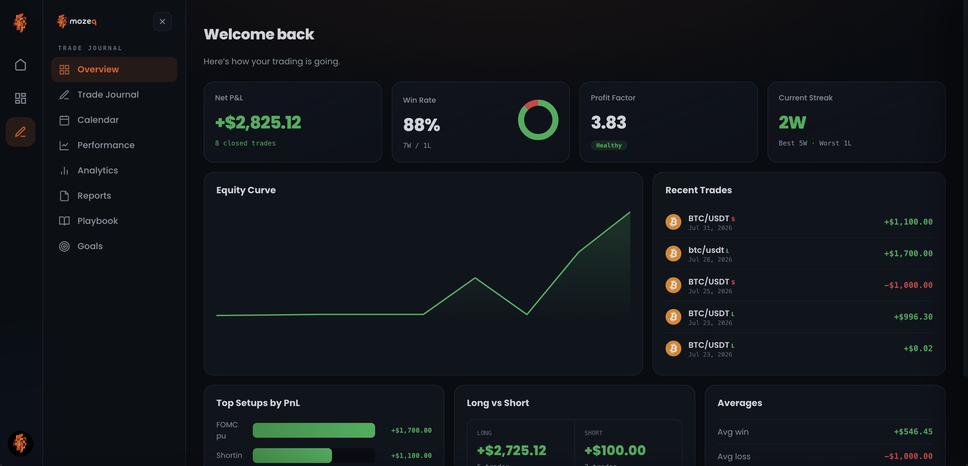The width and height of the screenshot is (968, 466).
Task: Select the pencil journal icon in the left rail
Action: click(20, 132)
